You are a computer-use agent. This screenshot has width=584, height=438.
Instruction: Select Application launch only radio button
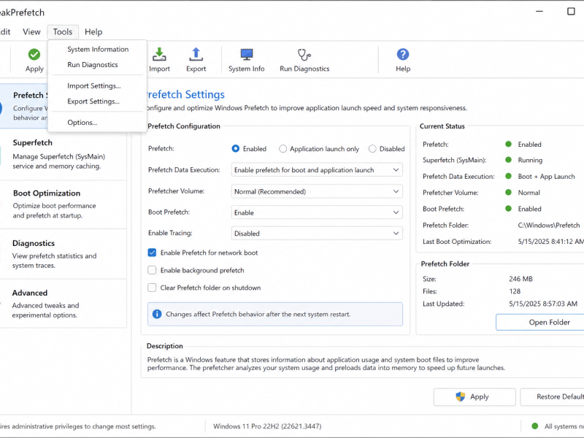tap(283, 149)
